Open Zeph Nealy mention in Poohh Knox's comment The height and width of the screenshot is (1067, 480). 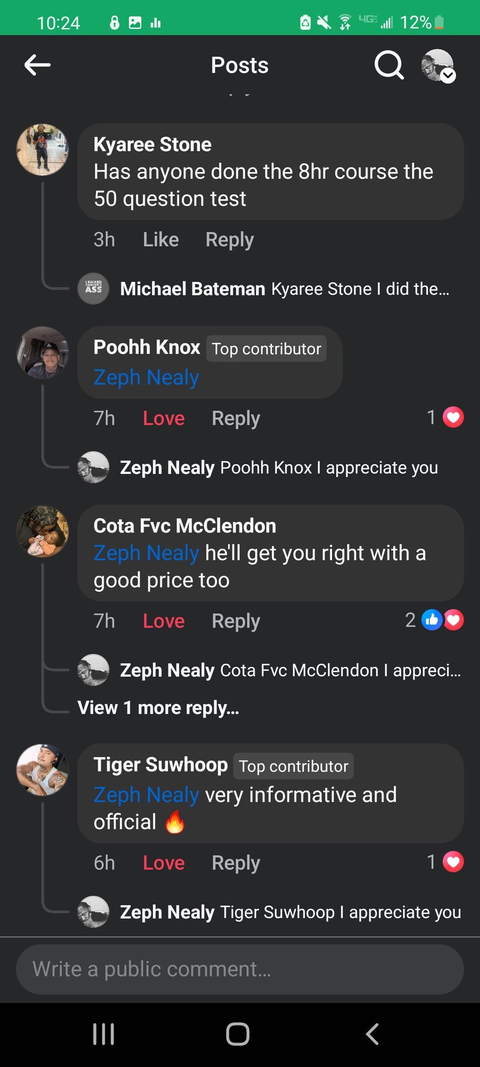(146, 377)
